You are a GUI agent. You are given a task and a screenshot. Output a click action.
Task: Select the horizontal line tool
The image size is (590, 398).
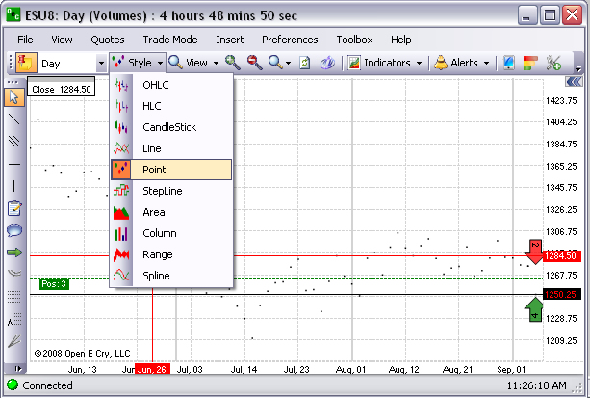(13, 164)
